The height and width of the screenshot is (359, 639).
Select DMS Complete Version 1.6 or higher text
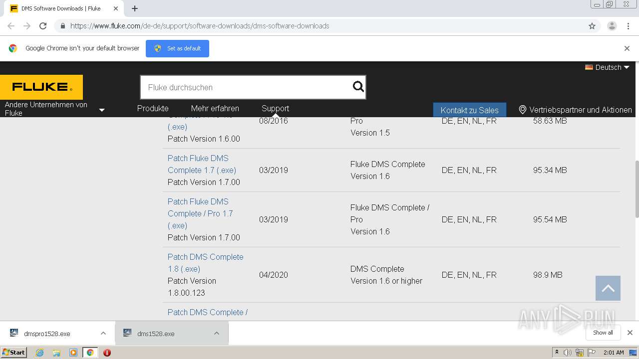pyautogui.click(x=386, y=275)
